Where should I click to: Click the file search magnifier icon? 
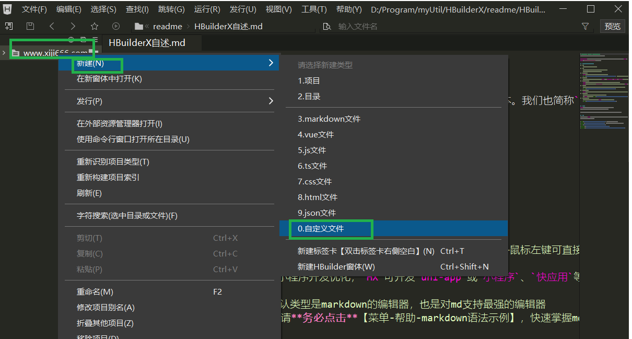(327, 26)
